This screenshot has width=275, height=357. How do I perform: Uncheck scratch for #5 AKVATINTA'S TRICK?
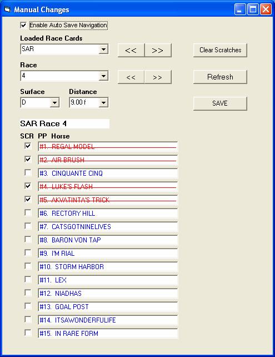[28, 200]
